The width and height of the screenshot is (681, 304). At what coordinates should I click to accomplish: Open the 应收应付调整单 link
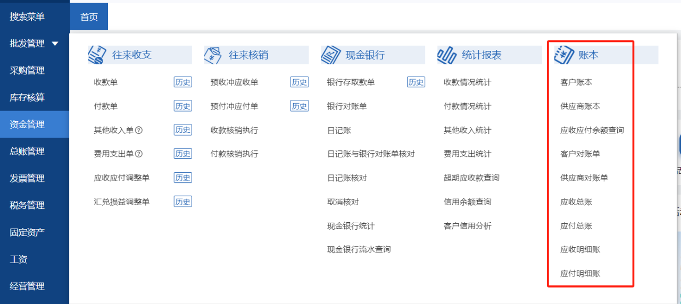(x=122, y=178)
